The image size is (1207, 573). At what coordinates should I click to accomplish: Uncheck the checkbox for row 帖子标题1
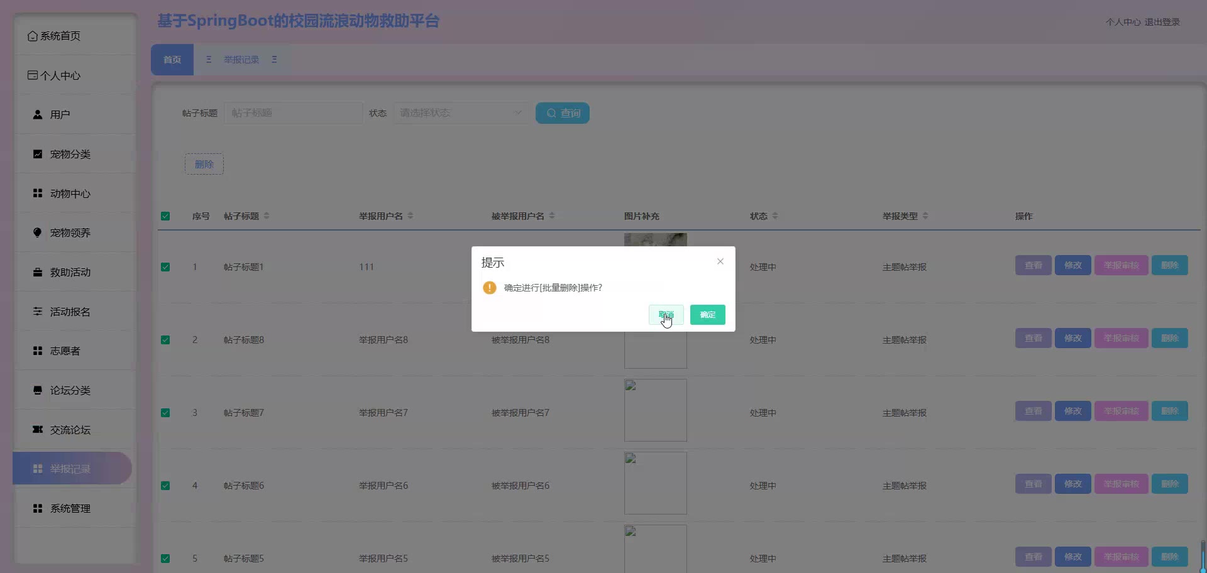[165, 267]
